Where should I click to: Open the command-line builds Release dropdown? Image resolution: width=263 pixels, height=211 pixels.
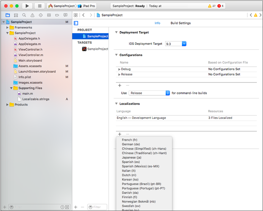167,93
